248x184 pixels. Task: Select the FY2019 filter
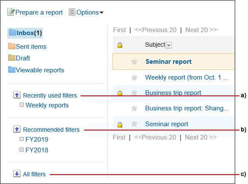click(x=37, y=139)
